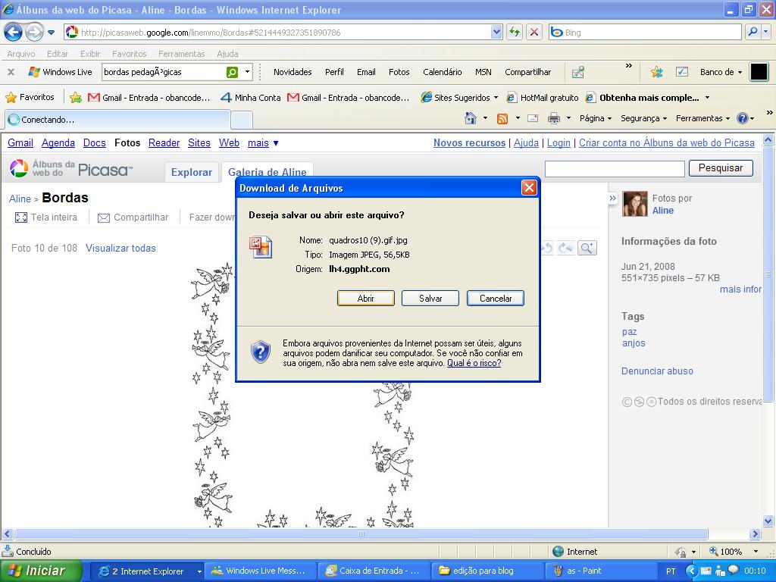The width and height of the screenshot is (776, 582).
Task: Open the Exibir menu
Action: tap(90, 54)
